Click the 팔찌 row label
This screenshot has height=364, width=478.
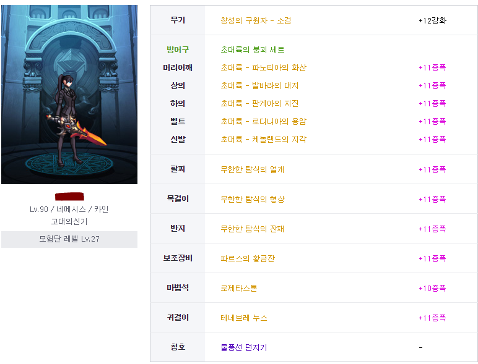178,169
